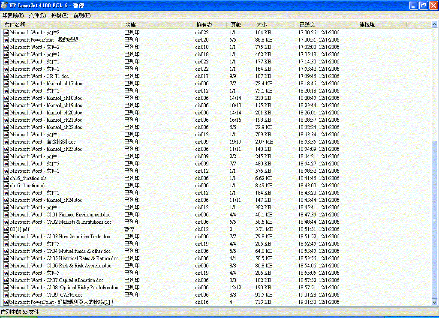The height and width of the screenshot is (318, 439).
Task: Click the bkmsol_ch24.doc document icon
Action: coord(6,200)
